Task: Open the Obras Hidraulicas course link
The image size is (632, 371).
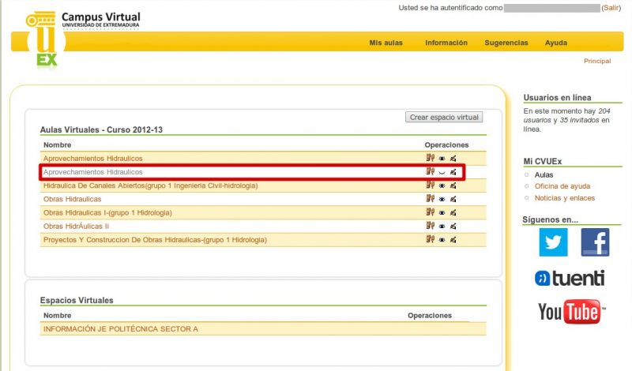Action: click(72, 199)
